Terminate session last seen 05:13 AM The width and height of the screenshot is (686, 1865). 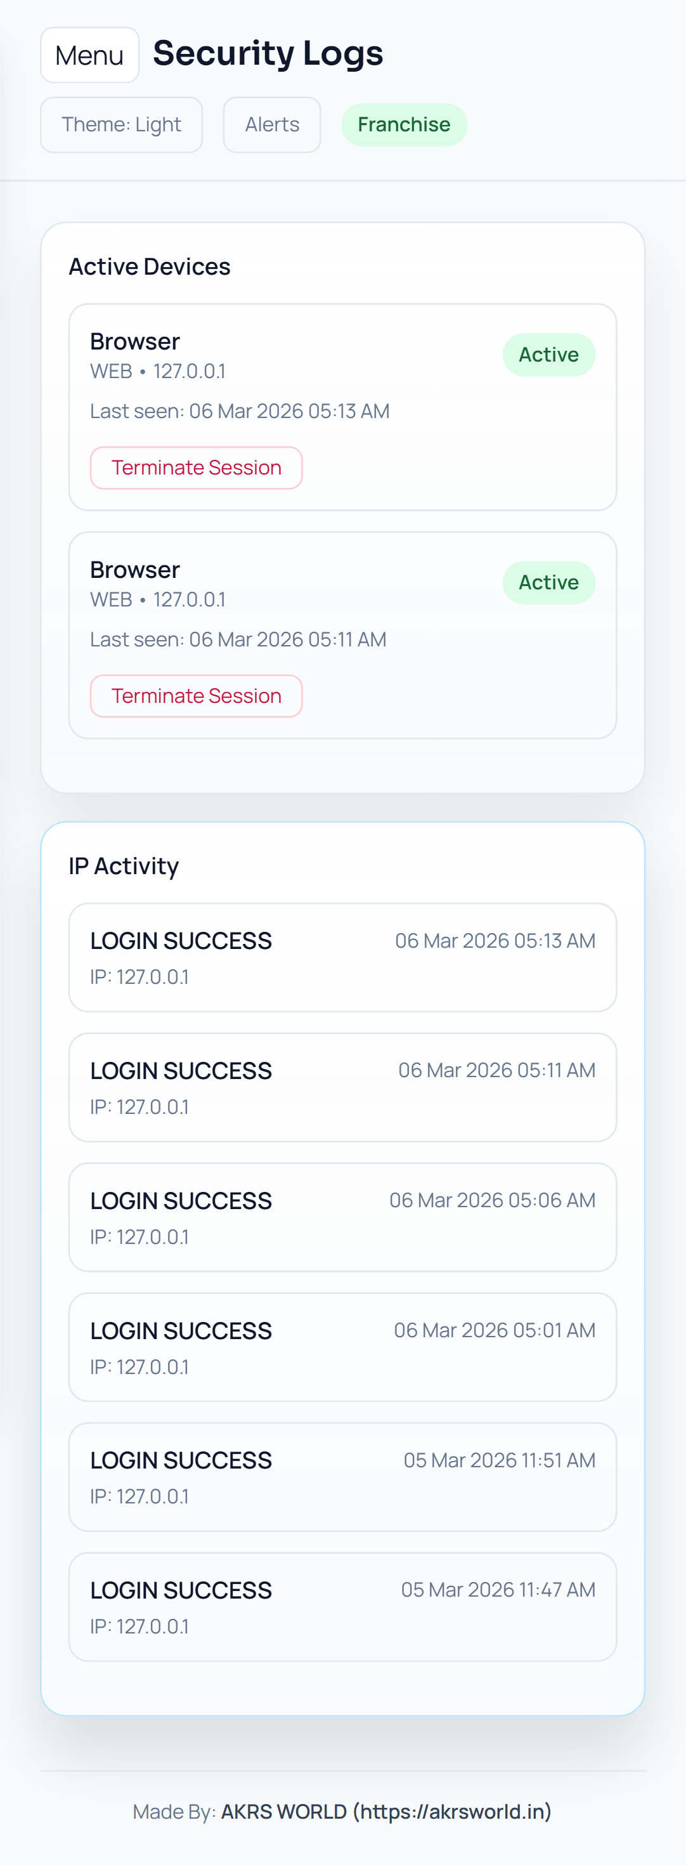click(x=196, y=468)
